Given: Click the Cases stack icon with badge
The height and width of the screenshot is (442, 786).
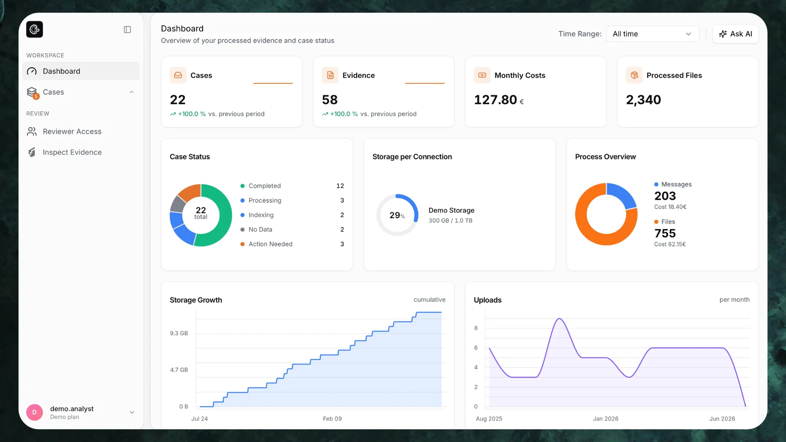Looking at the screenshot, I should pyautogui.click(x=32, y=93).
